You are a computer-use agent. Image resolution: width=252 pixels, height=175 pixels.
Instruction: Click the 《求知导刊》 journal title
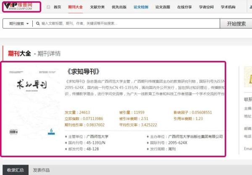click(83, 72)
